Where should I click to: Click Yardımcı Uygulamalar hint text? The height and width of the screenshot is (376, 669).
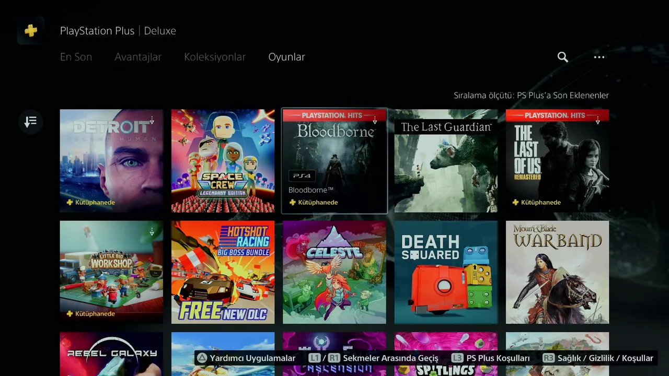click(252, 358)
